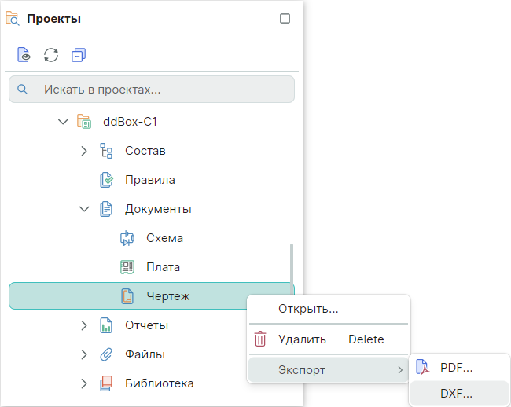
Task: Toggle the panel maximize square in header
Action: click(285, 19)
